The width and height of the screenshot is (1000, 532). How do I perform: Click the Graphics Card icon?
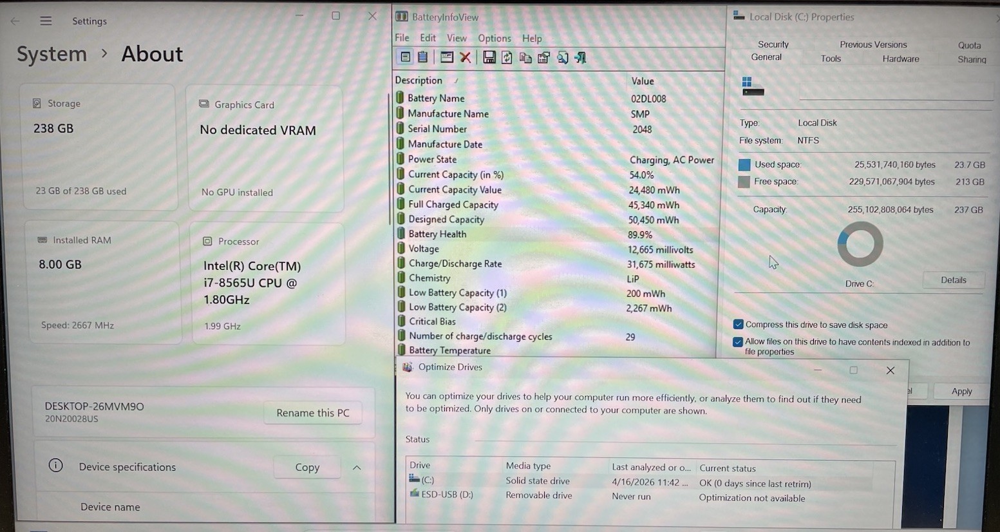coord(204,104)
